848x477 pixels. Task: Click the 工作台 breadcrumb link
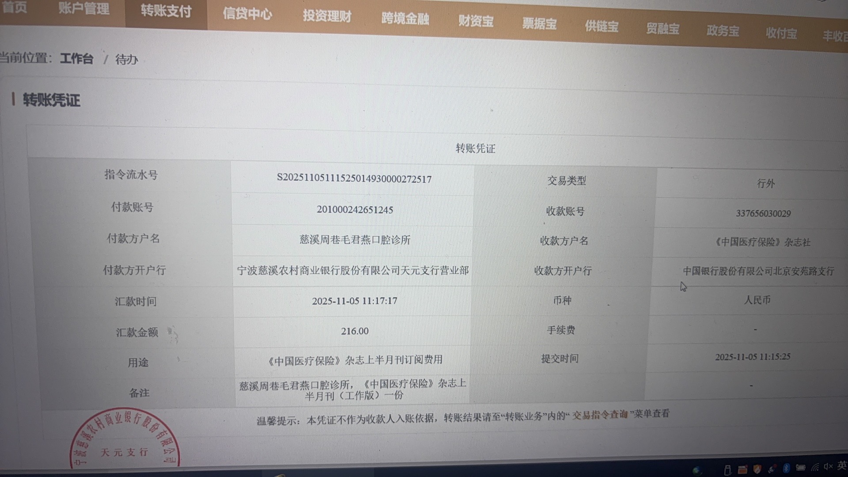[x=76, y=59]
